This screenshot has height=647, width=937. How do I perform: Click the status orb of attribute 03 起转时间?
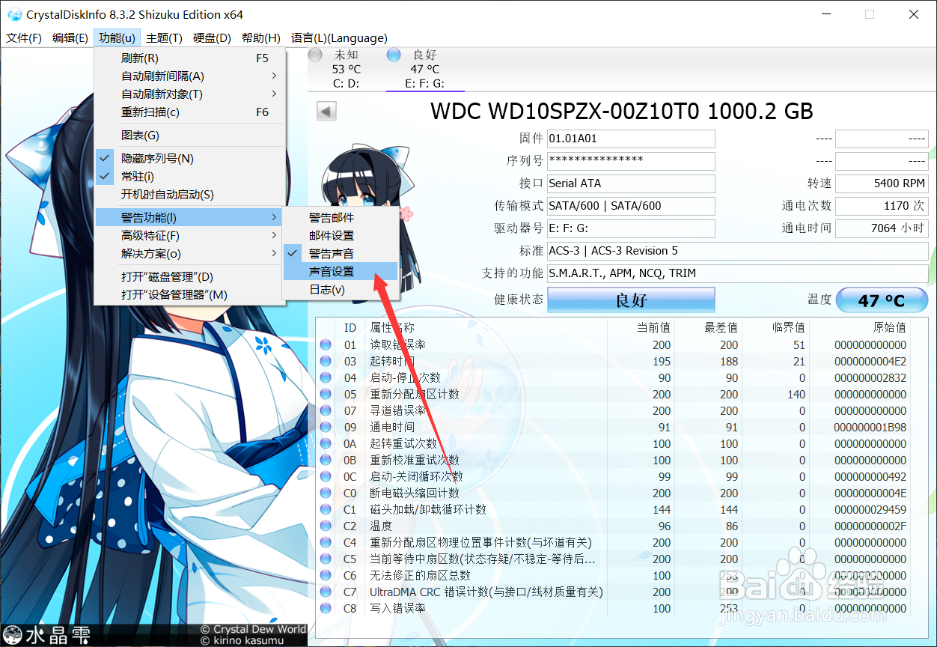326,362
